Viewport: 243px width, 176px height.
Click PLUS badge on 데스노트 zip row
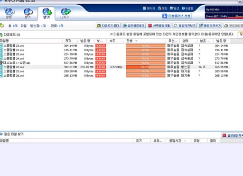(x=101, y=63)
